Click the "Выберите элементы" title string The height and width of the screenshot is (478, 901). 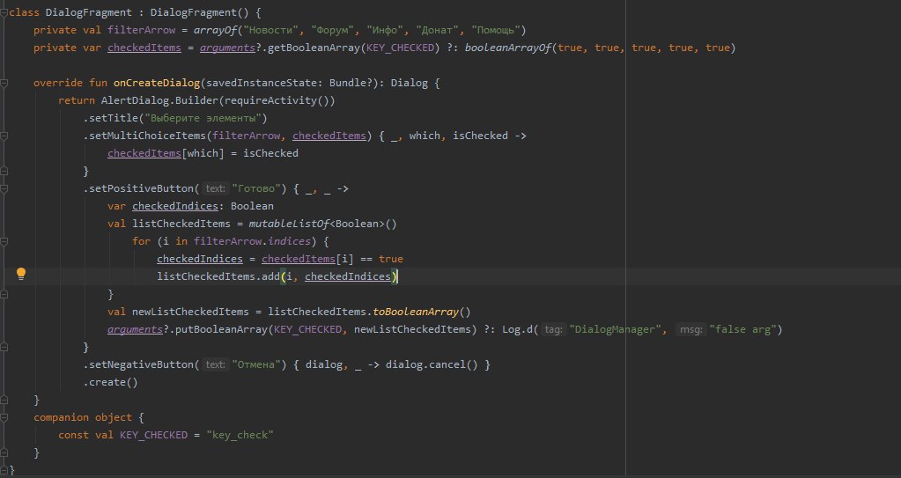click(x=203, y=118)
